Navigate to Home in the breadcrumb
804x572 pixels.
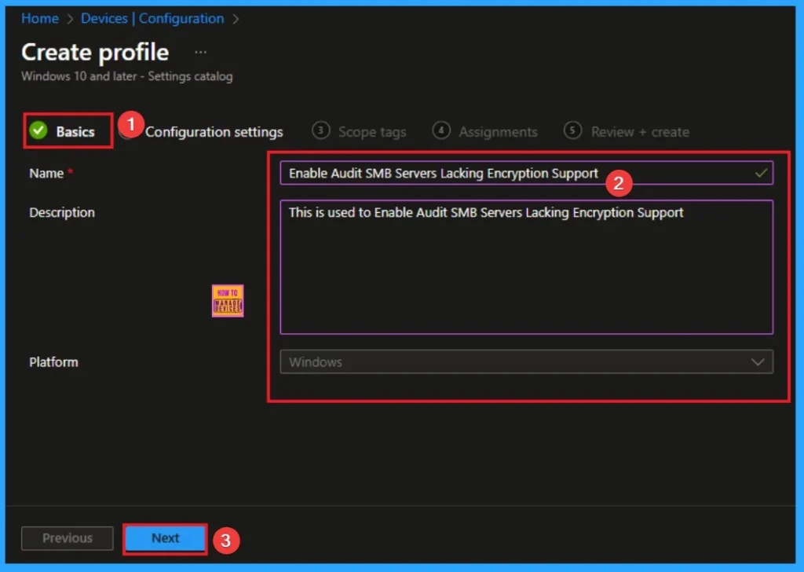point(40,19)
